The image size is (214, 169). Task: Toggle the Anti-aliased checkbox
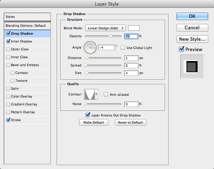pos(106,94)
